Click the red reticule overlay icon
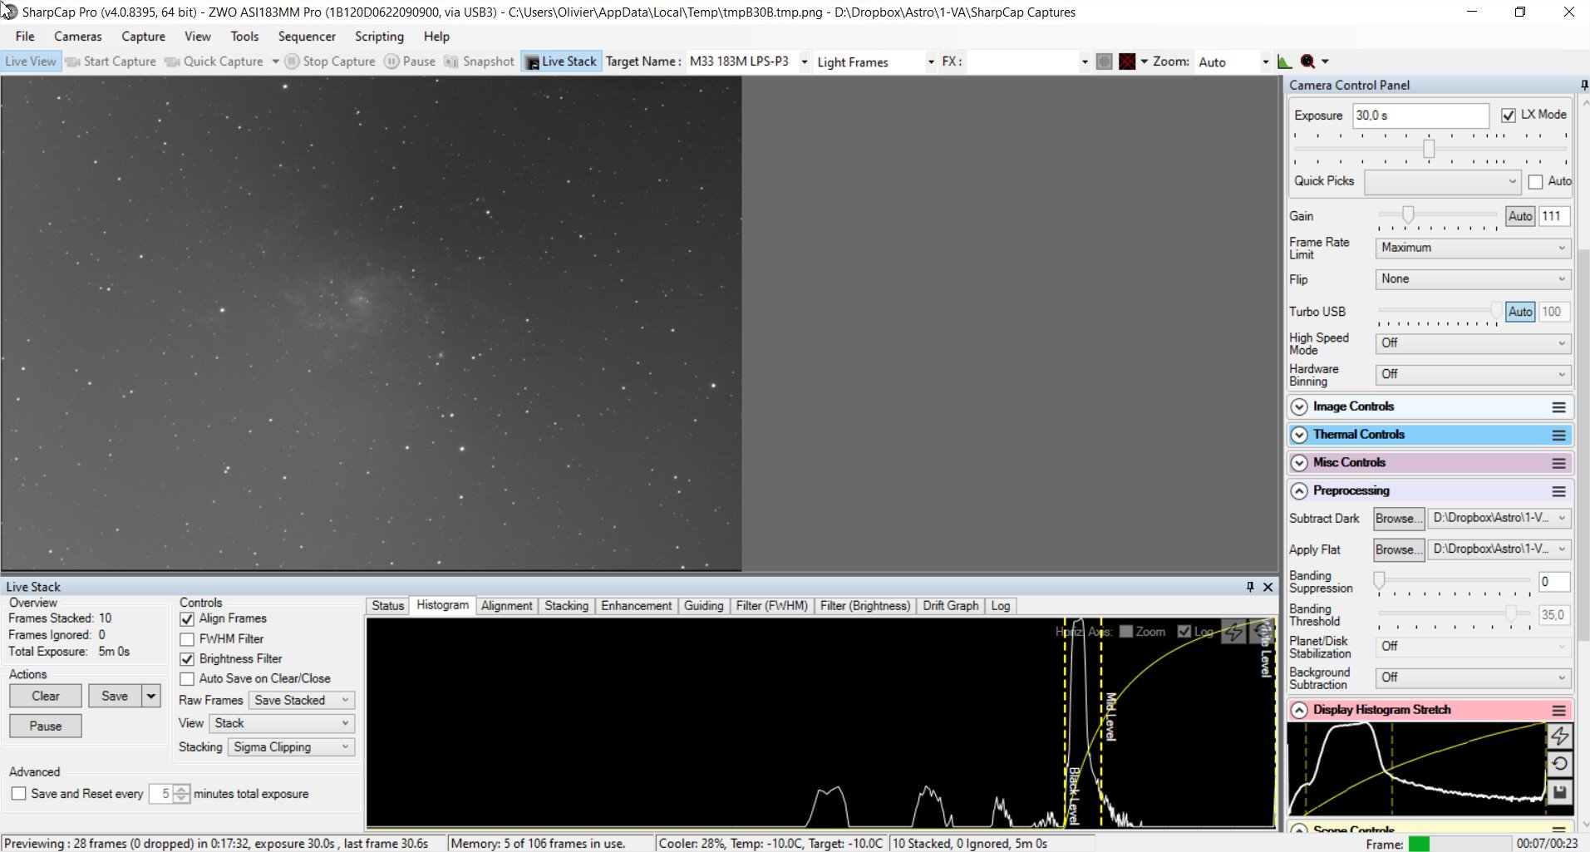The width and height of the screenshot is (1590, 852). point(1127,62)
